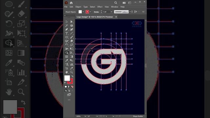This screenshot has height=118, width=210.
Task: Switch to Logo Design document tab
Action: click(x=95, y=17)
